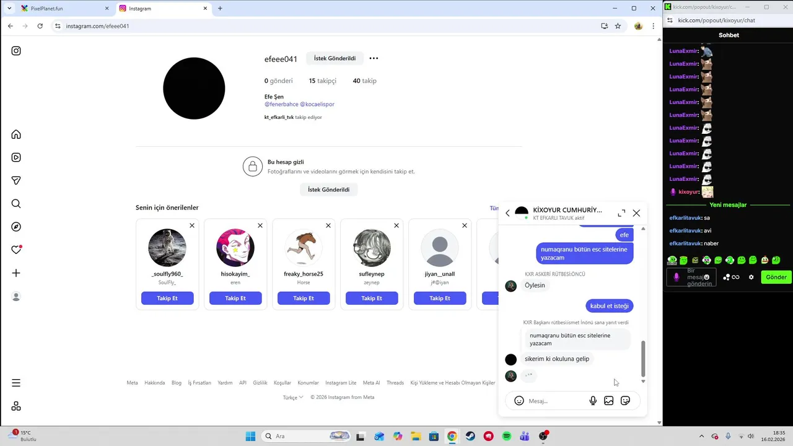Open Instagram search from the sidebar

(16, 204)
